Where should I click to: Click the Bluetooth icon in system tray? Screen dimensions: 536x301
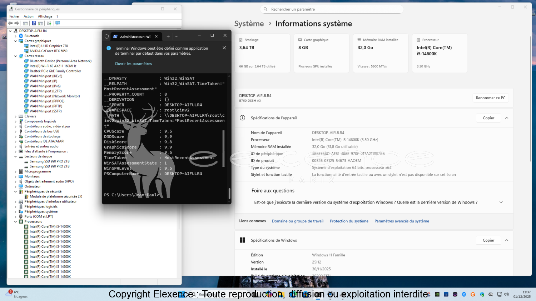click(x=464, y=295)
